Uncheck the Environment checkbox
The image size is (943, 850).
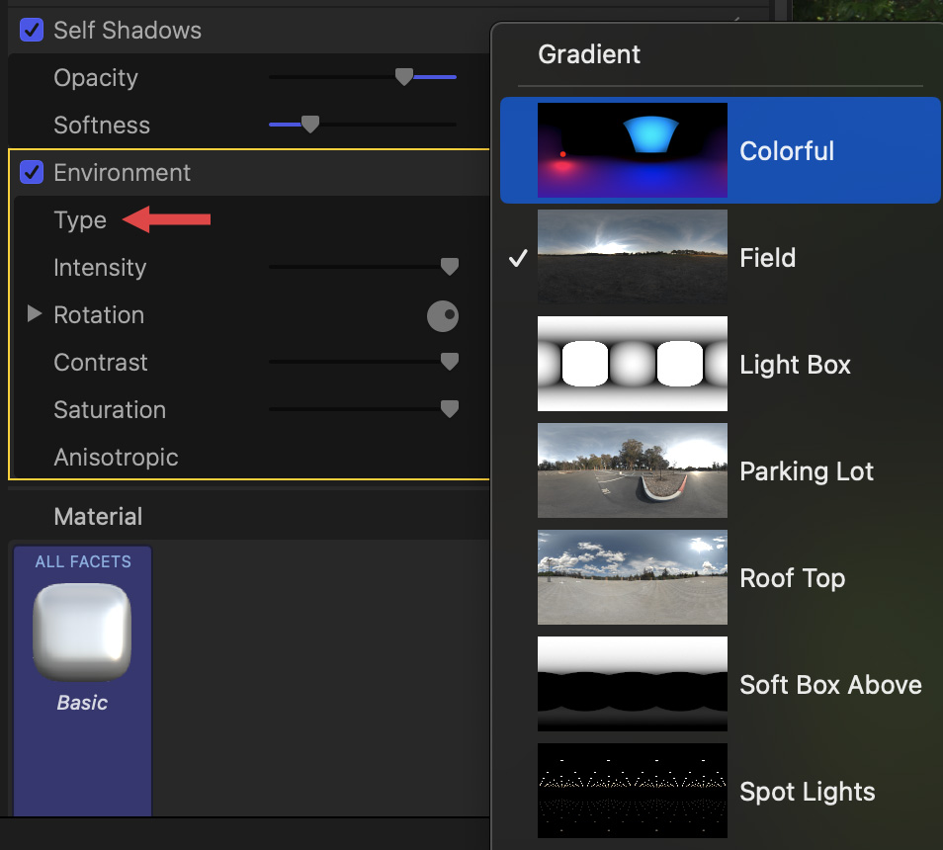pos(32,173)
